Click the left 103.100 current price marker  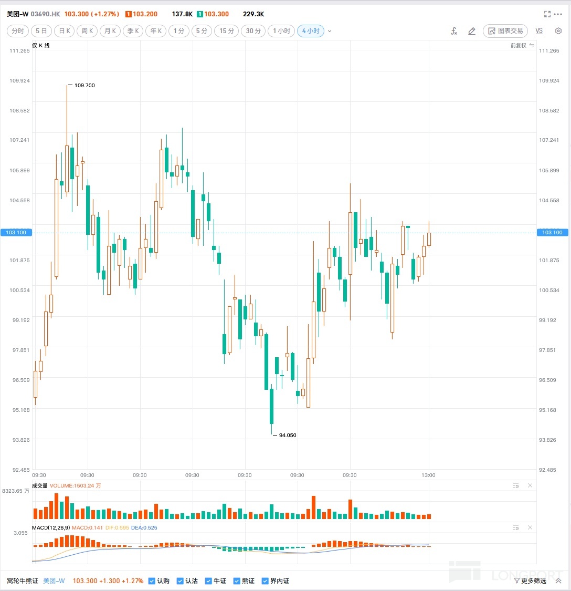click(x=16, y=232)
